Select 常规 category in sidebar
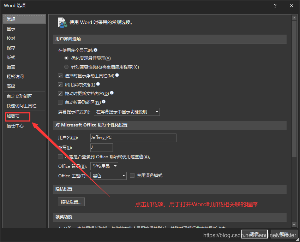The width and height of the screenshot is (300, 242). tap(24, 19)
